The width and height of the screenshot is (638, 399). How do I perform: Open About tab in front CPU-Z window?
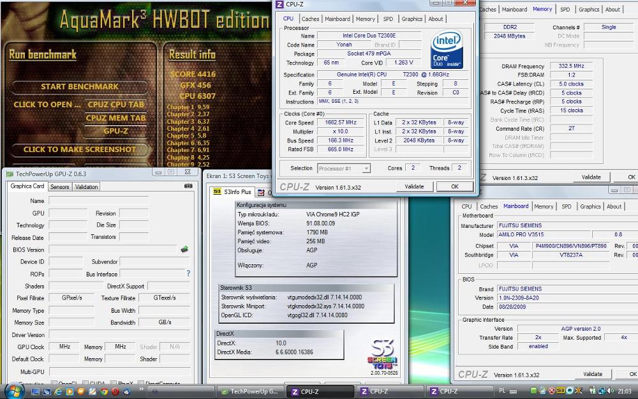(435, 19)
